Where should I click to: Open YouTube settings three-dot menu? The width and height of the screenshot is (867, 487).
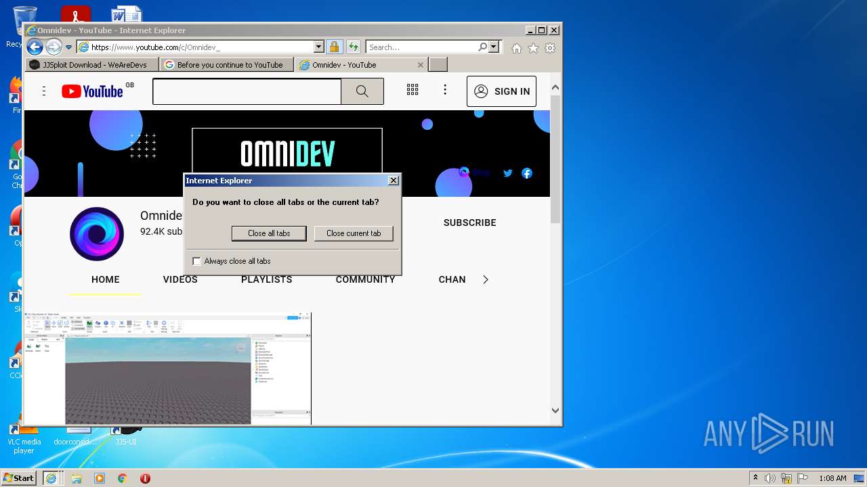tap(445, 90)
